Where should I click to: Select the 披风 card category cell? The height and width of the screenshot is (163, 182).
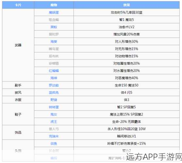tap(18, 93)
